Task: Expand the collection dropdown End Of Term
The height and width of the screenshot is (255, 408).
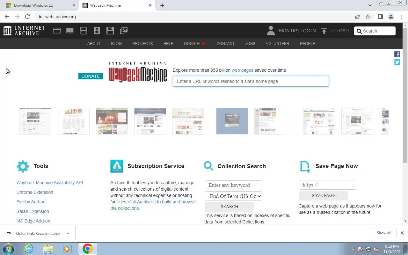Action: [x=234, y=196]
